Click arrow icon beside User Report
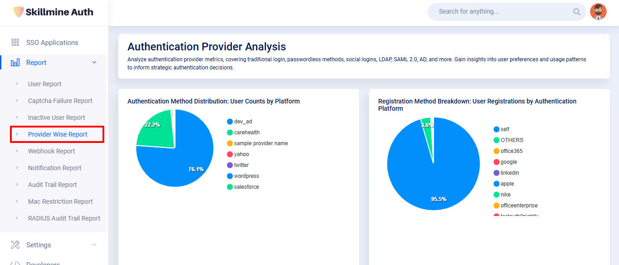 click(17, 84)
